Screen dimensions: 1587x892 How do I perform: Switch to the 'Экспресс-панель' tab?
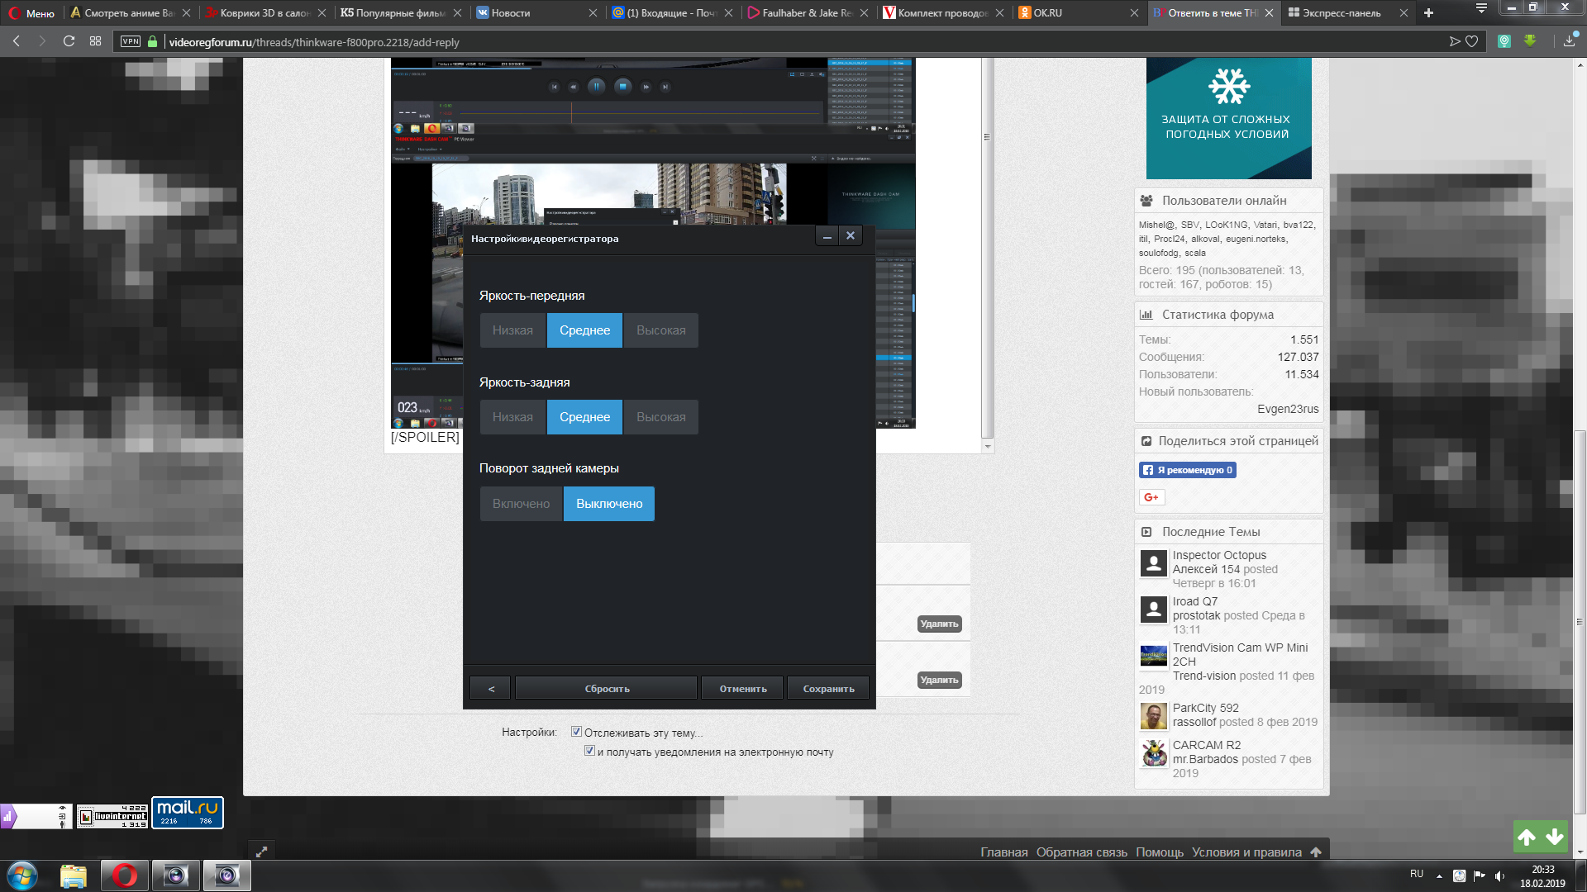click(1341, 13)
